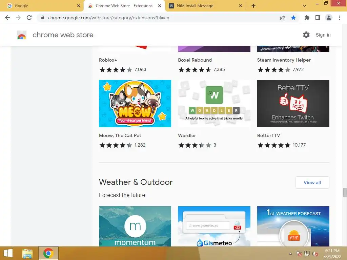
Task: Click the Steam Inventory Helper banner image
Action: tap(293, 49)
